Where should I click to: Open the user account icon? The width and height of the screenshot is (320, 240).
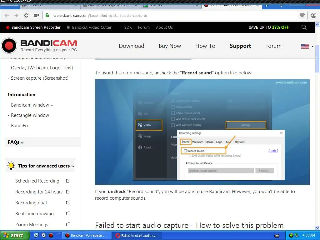click(x=313, y=15)
